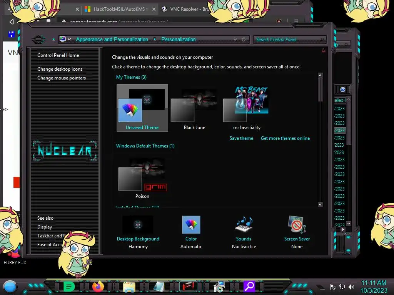Click the search magnifier in Control Panel
Screen dimensions: 394x295
(x=322, y=40)
